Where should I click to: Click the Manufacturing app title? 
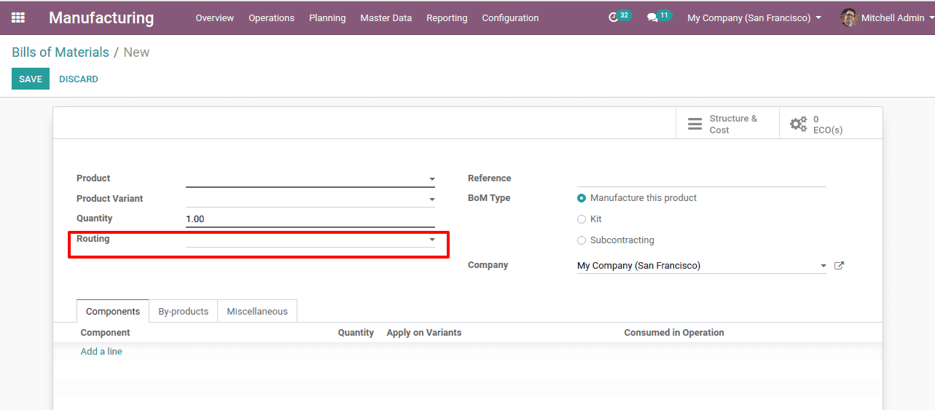(x=101, y=17)
